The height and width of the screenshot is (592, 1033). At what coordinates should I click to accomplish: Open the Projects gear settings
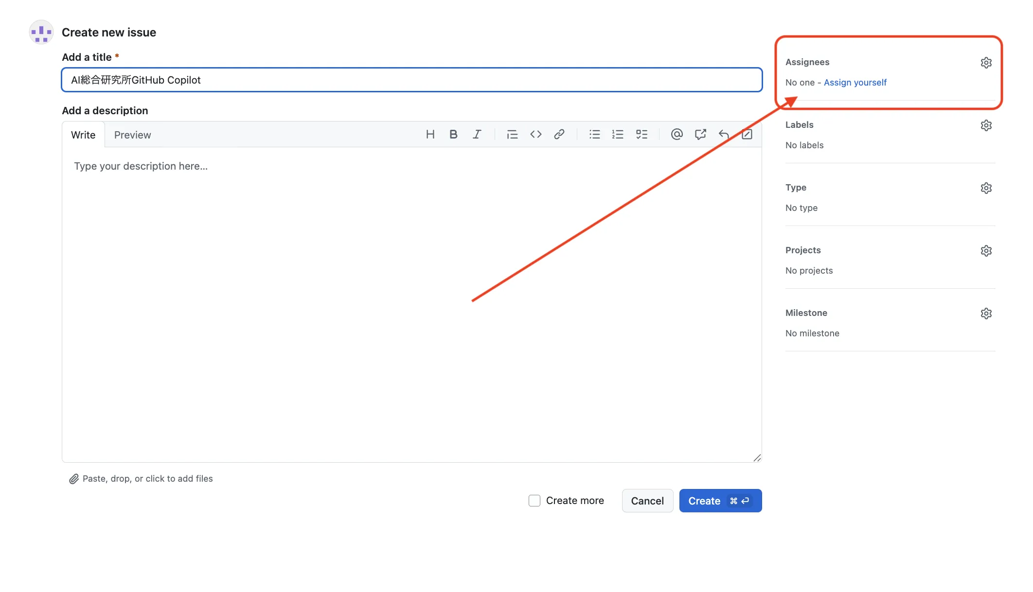[986, 251]
